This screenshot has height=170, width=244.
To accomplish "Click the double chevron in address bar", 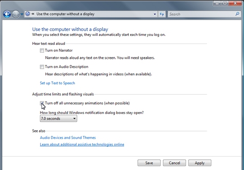I will click(33, 14).
